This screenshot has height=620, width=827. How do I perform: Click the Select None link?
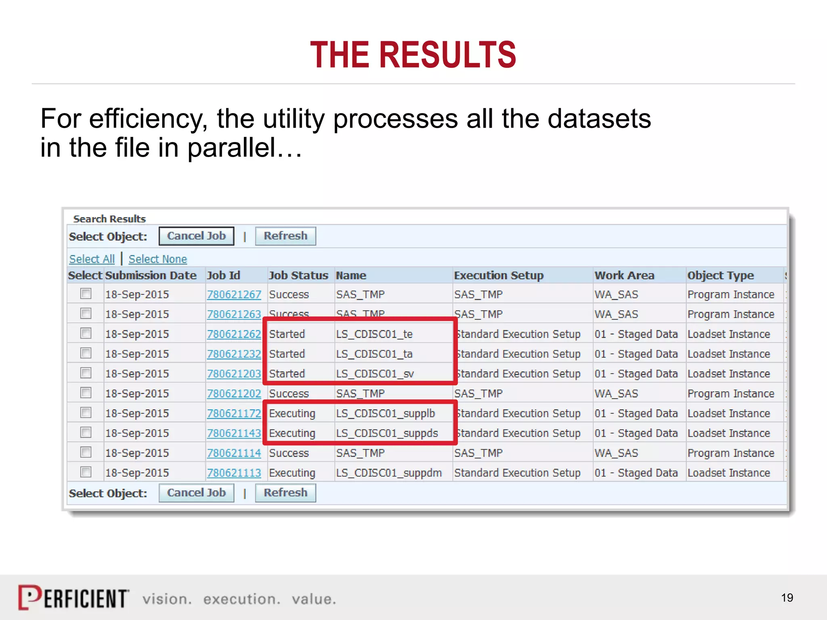(158, 259)
